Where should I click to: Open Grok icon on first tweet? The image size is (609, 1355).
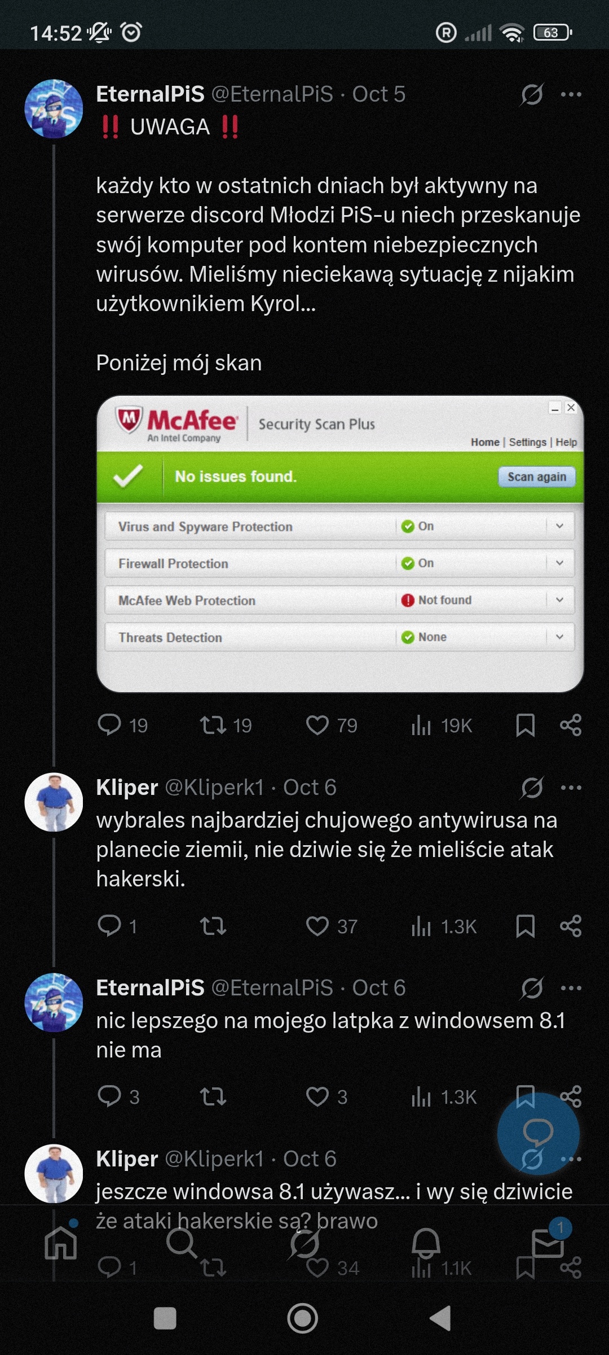532,94
